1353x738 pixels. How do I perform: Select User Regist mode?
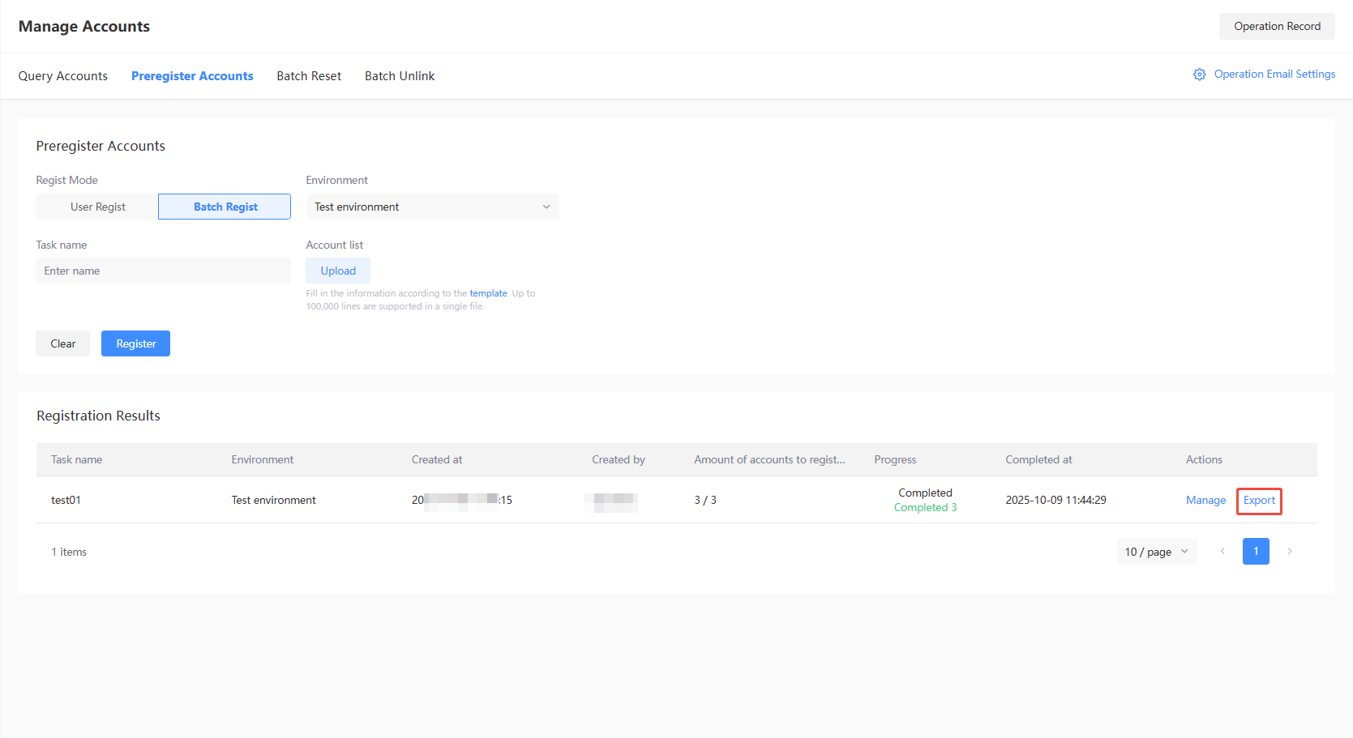point(97,207)
